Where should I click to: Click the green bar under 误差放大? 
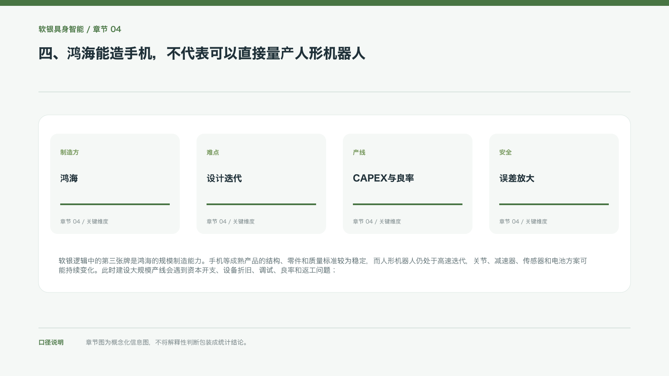(554, 204)
